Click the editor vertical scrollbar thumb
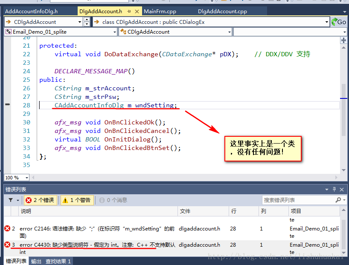Image resolution: width=349 pixels, height=265 pixels. pyautogui.click(x=343, y=110)
